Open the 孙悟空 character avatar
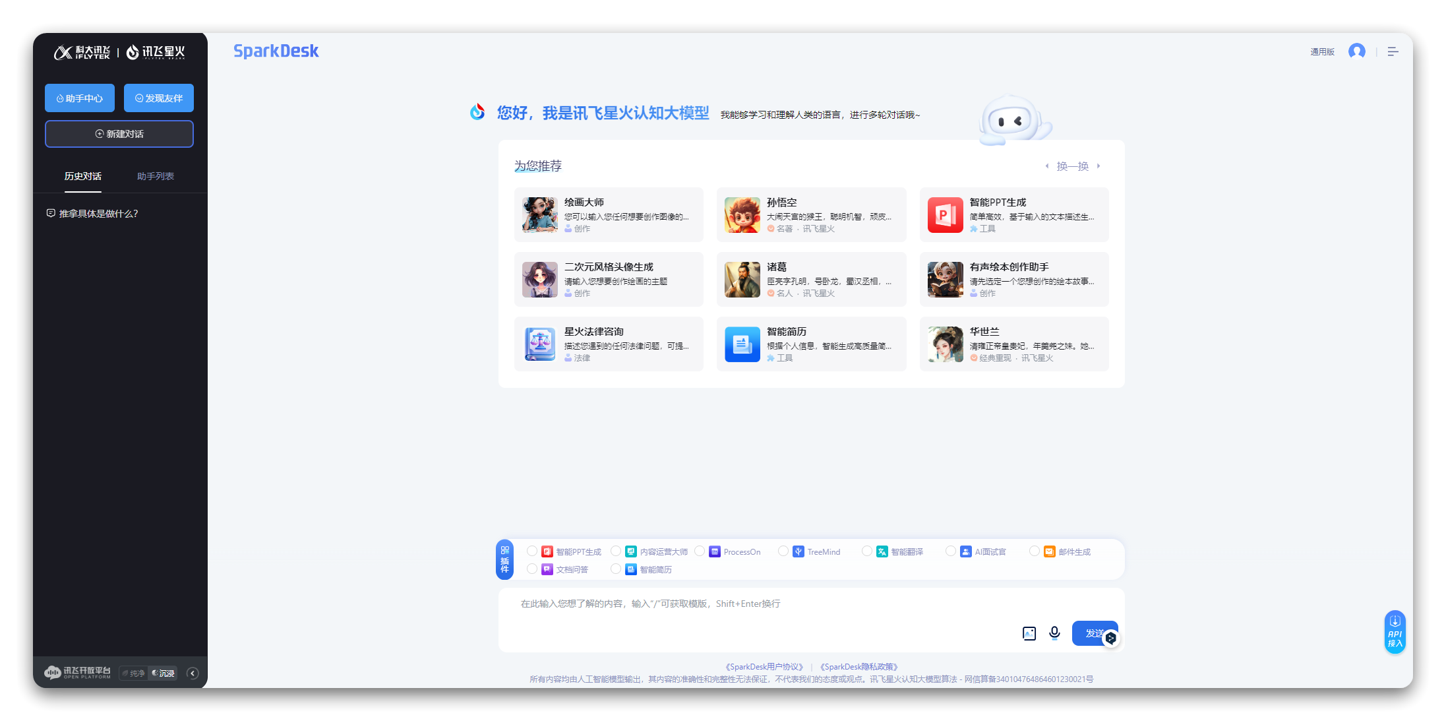 tap(742, 215)
